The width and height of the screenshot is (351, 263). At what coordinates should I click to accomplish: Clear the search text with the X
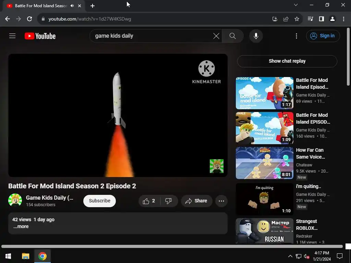coord(216,36)
